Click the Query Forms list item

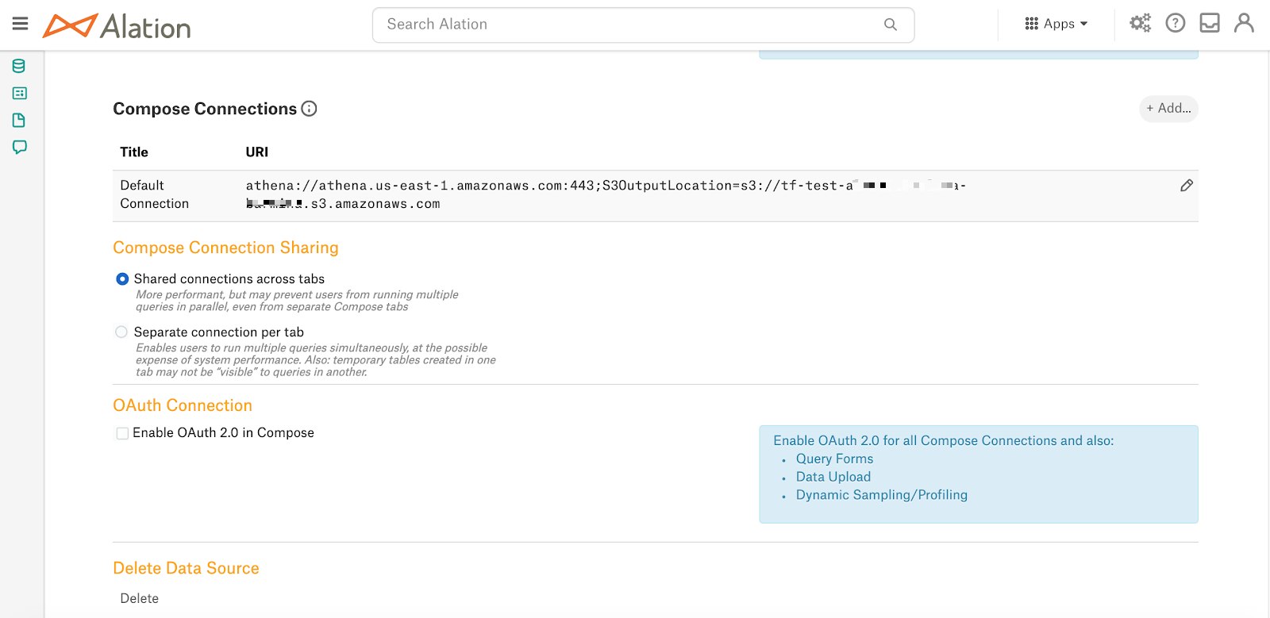[x=834, y=459]
